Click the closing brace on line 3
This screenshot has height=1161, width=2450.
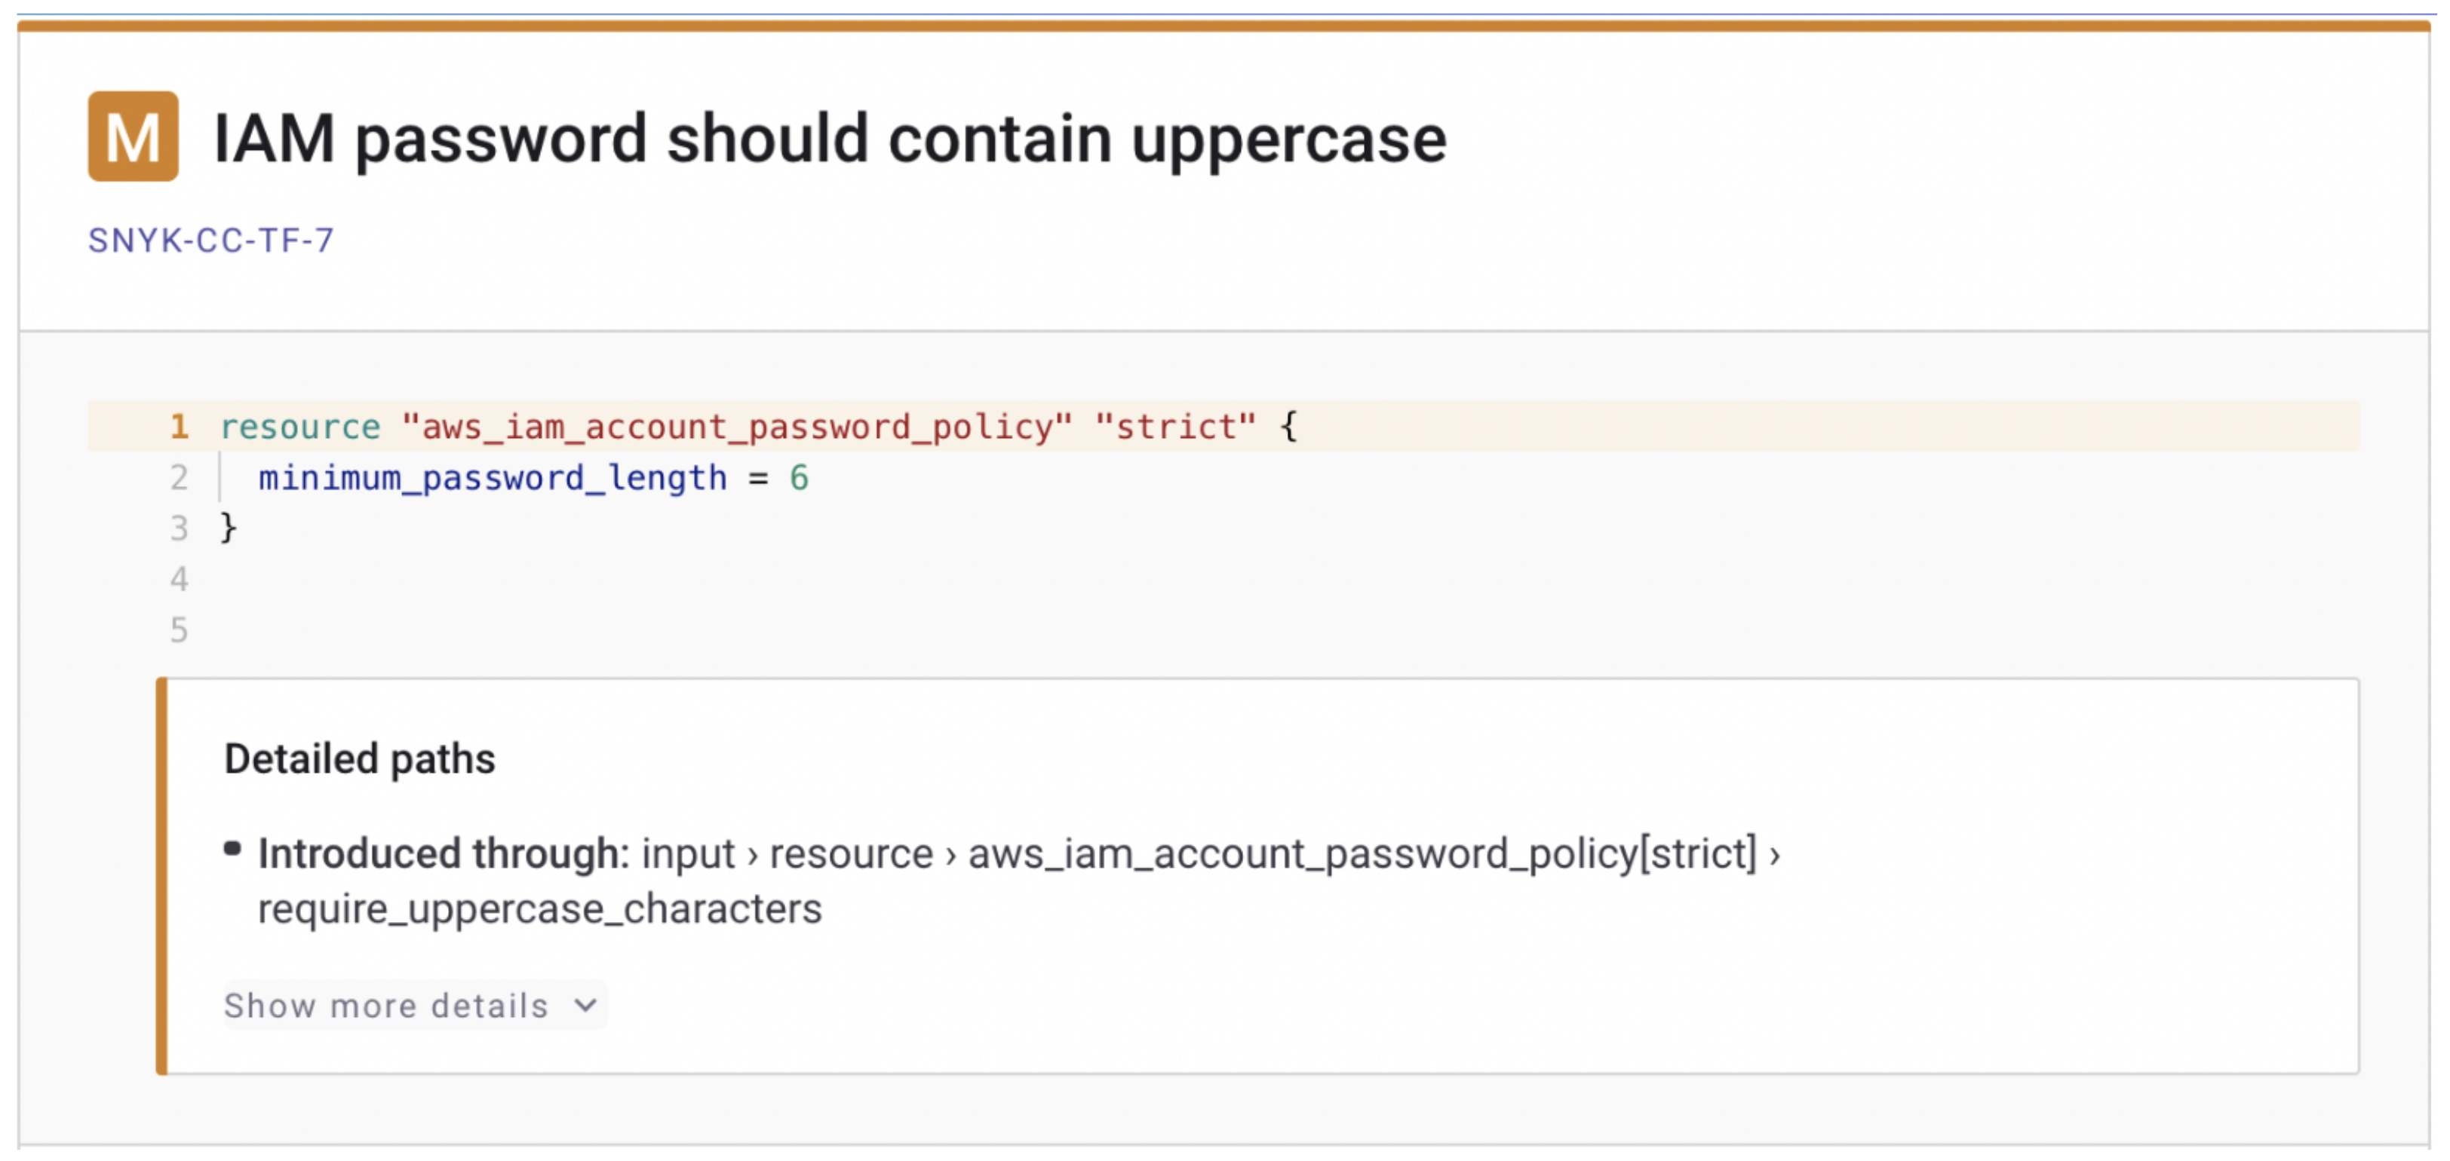tap(229, 528)
